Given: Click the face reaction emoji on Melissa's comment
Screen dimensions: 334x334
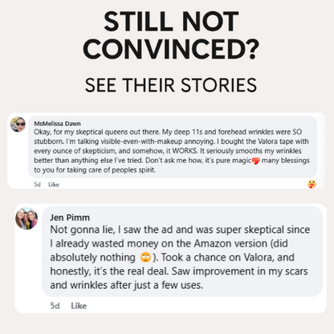Looking at the screenshot, I should (x=312, y=184).
